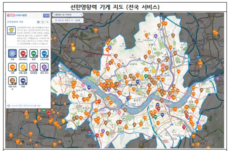Click the magnifier search icon in panel
Screen dimensions: 230x151
47,22
